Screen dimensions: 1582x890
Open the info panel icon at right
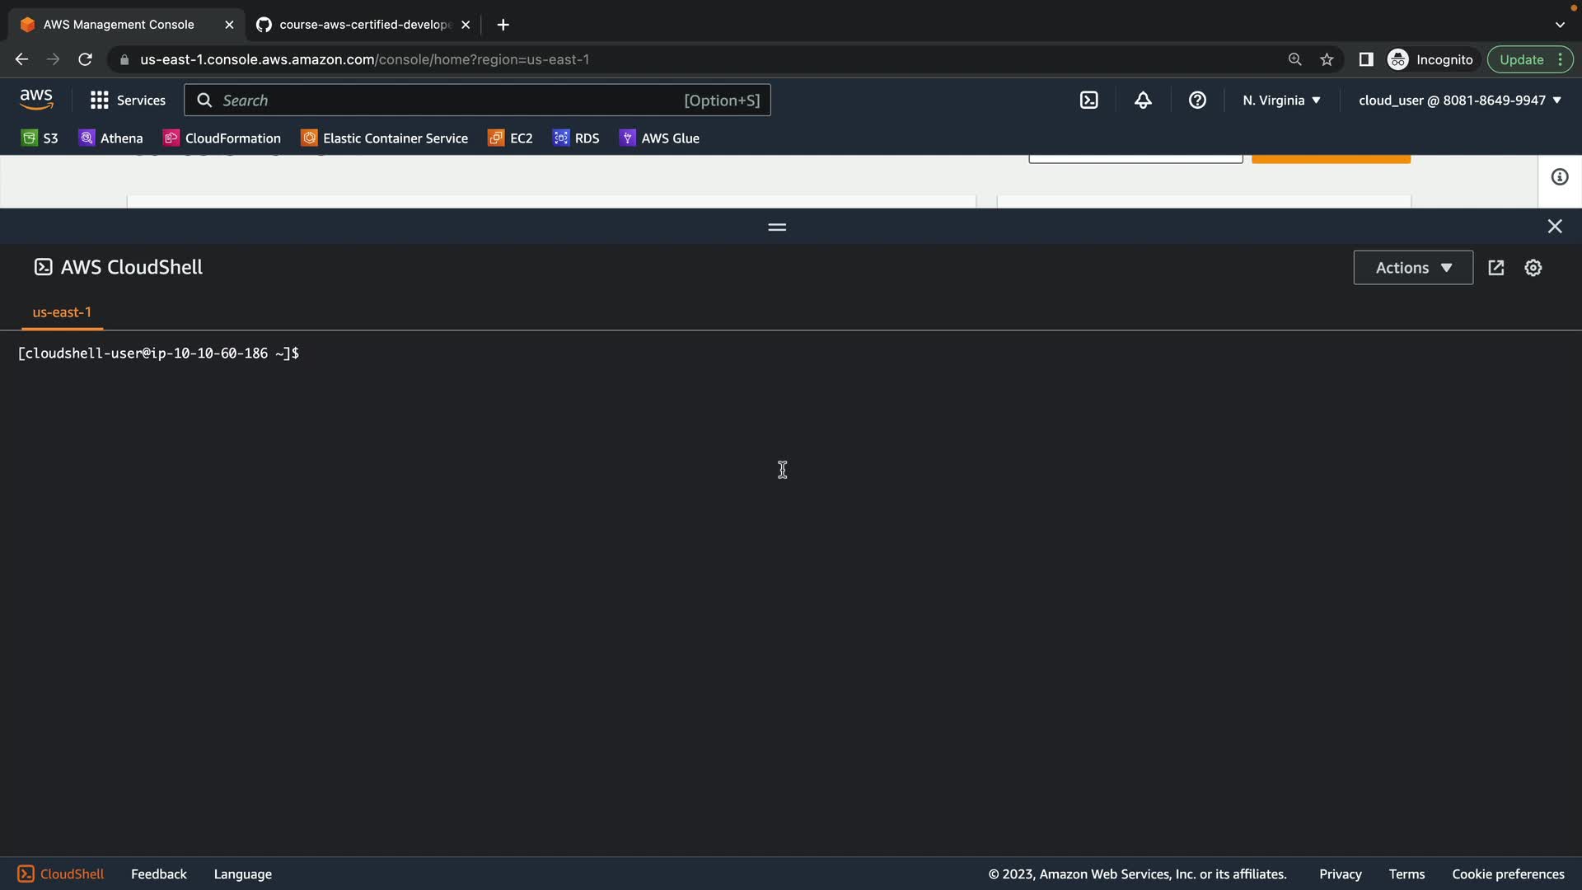(x=1559, y=177)
